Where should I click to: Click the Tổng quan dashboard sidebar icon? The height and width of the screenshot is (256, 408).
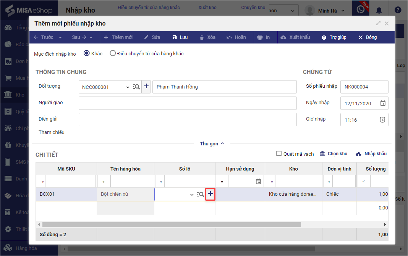pos(8,27)
